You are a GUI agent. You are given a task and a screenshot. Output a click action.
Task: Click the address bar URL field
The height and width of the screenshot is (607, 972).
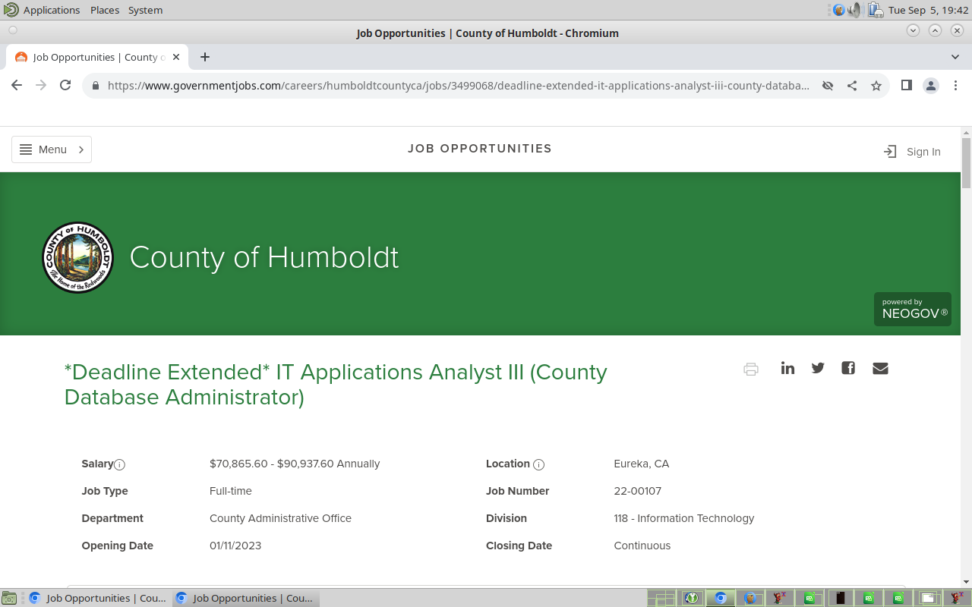[x=458, y=86]
